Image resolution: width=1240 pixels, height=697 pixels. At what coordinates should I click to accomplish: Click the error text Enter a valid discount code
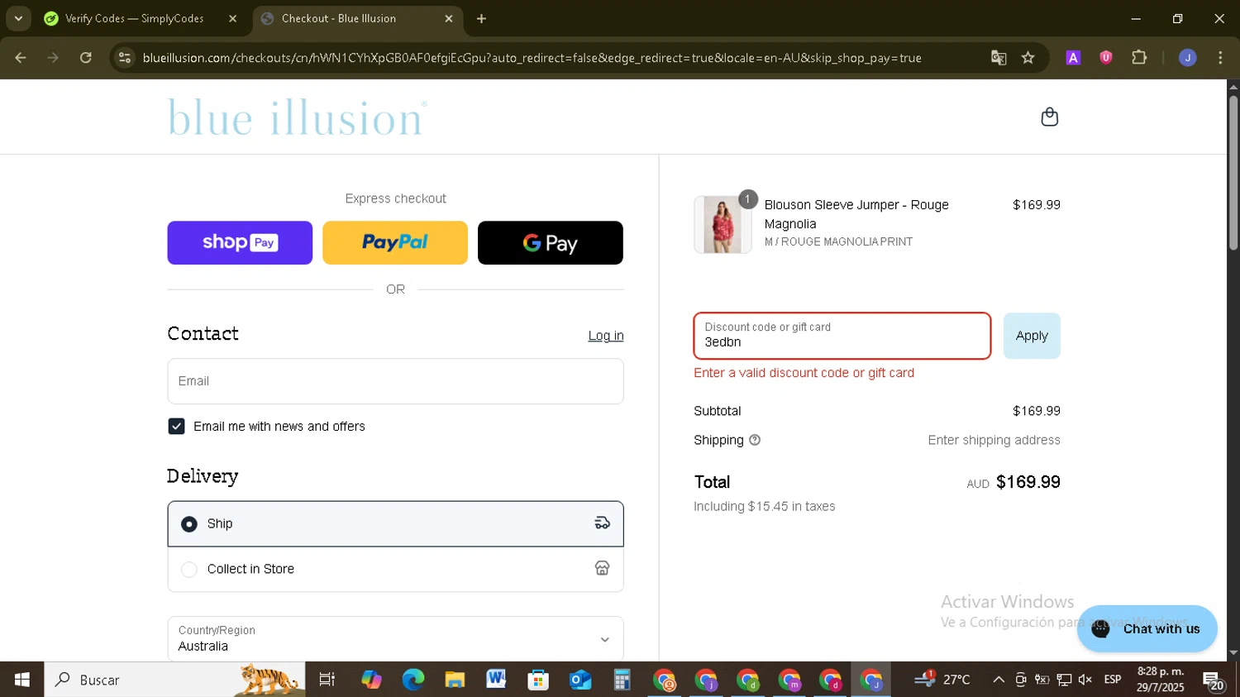pyautogui.click(x=804, y=373)
